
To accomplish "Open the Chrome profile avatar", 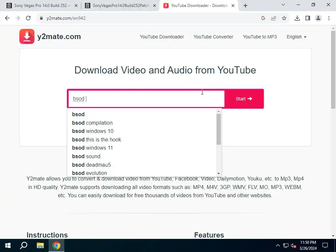I will click(x=318, y=18).
